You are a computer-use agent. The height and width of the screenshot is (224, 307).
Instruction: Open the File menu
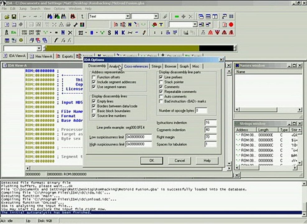click(x=4, y=9)
